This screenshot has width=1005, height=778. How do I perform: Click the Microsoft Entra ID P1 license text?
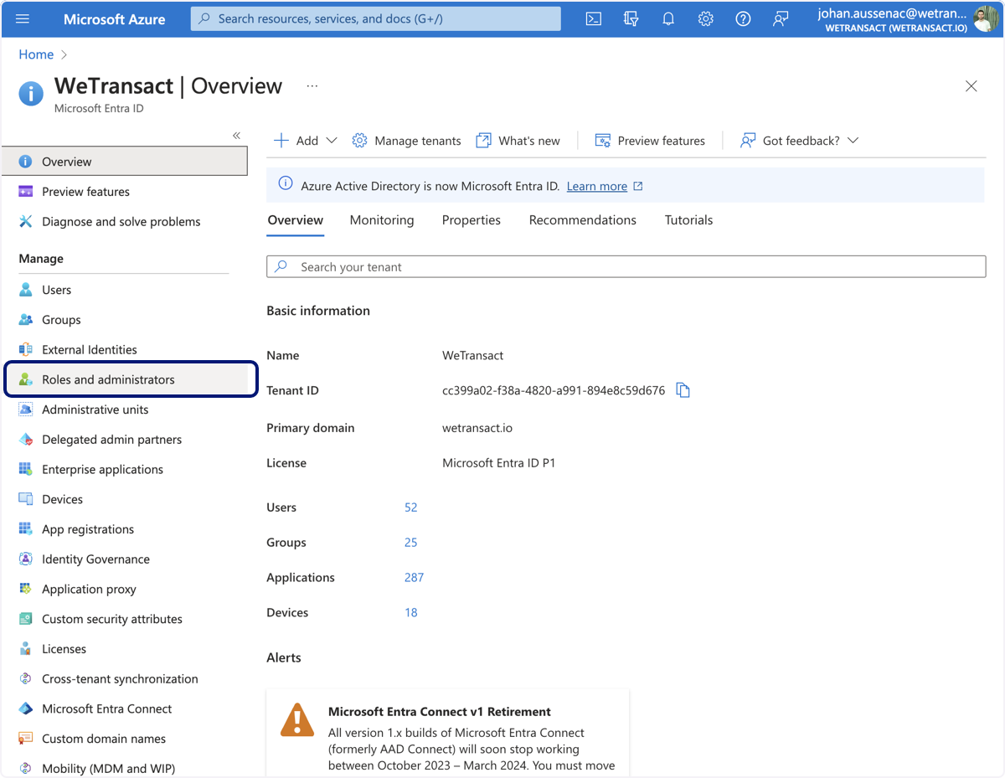click(499, 463)
